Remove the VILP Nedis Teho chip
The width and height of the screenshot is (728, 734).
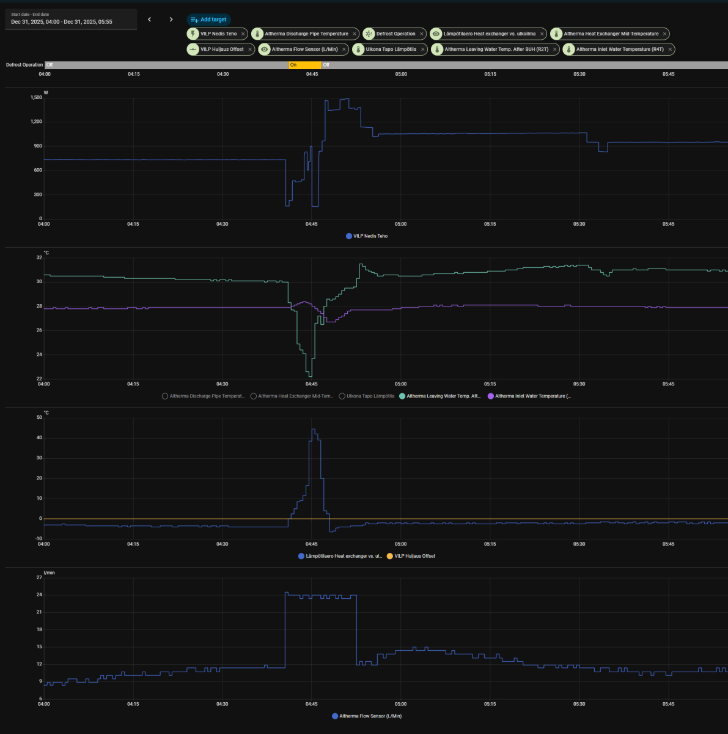(x=243, y=34)
